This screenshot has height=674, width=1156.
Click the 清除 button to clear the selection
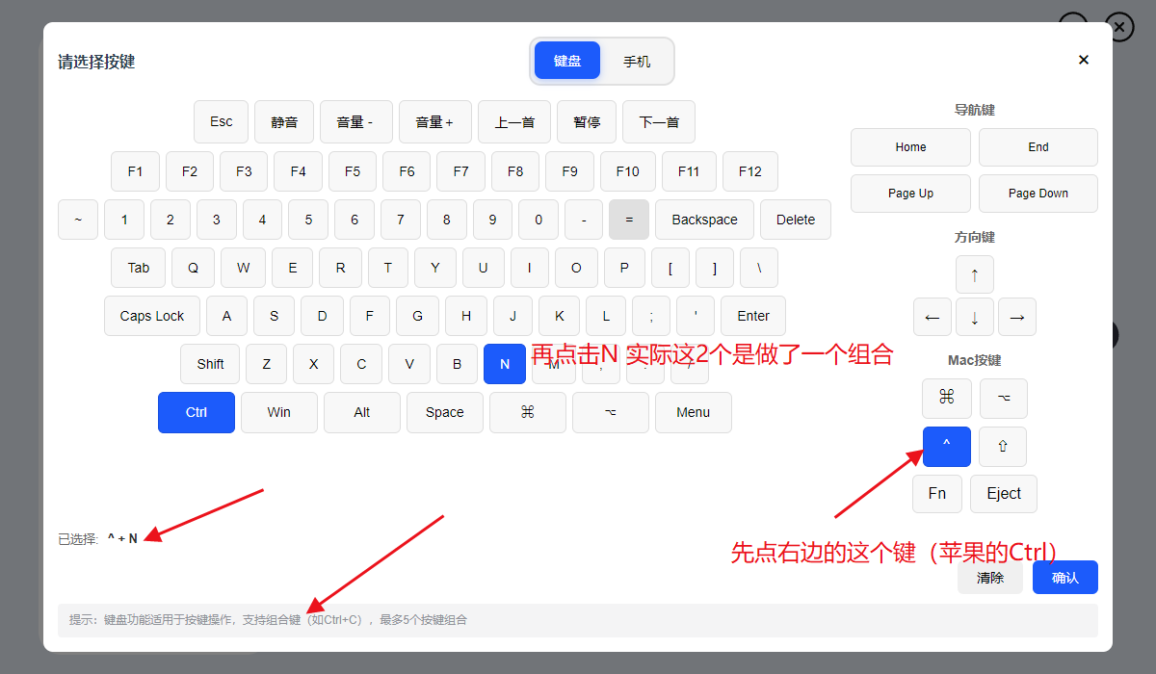pyautogui.click(x=989, y=578)
